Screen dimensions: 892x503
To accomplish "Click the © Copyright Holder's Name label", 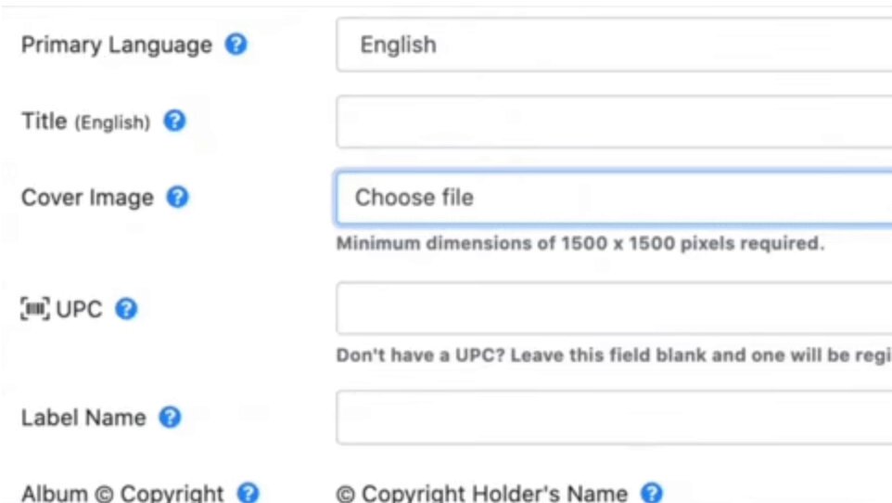I will click(482, 494).
